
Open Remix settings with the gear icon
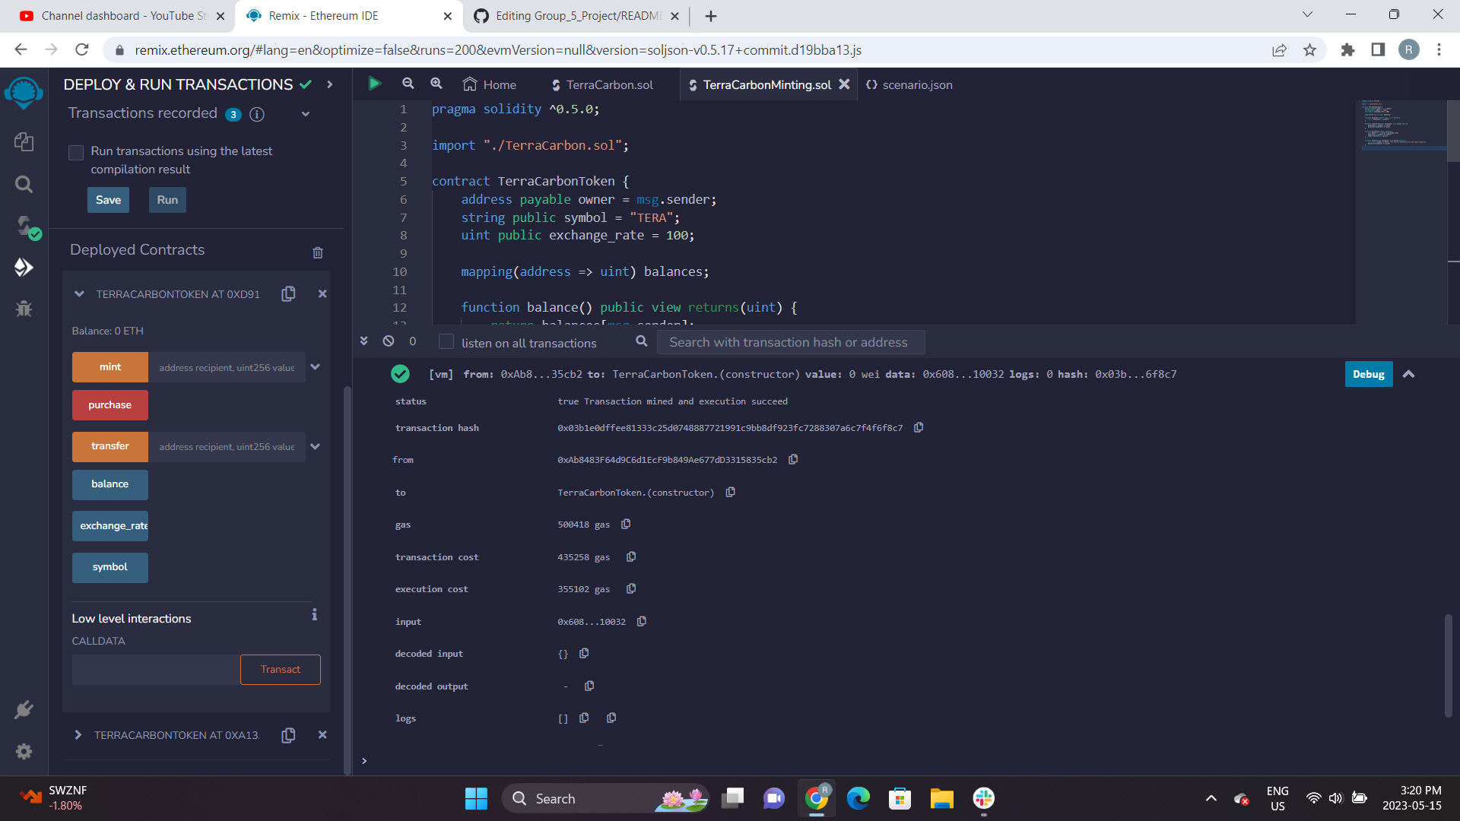pyautogui.click(x=24, y=751)
